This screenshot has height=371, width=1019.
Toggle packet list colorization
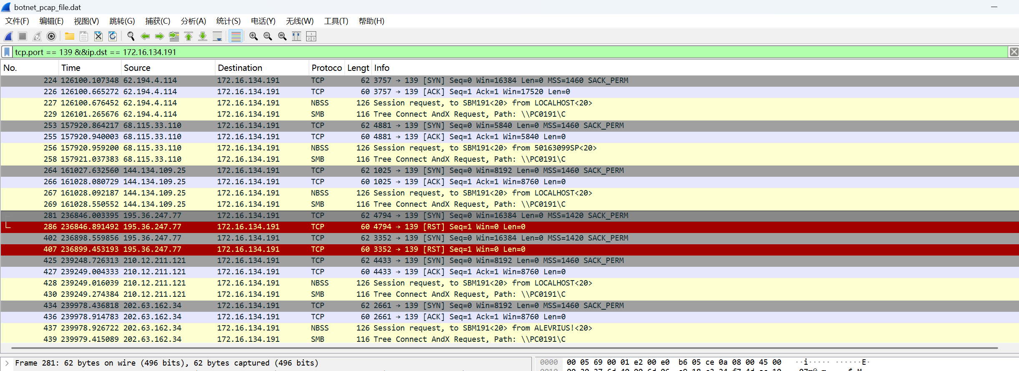pyautogui.click(x=236, y=36)
